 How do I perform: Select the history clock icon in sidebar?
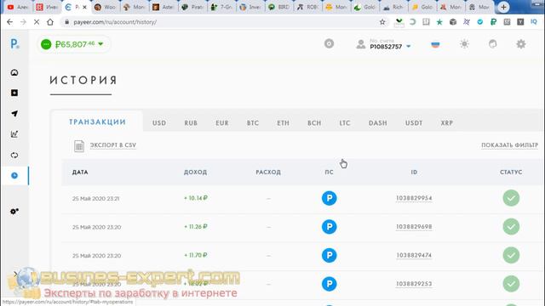point(14,176)
